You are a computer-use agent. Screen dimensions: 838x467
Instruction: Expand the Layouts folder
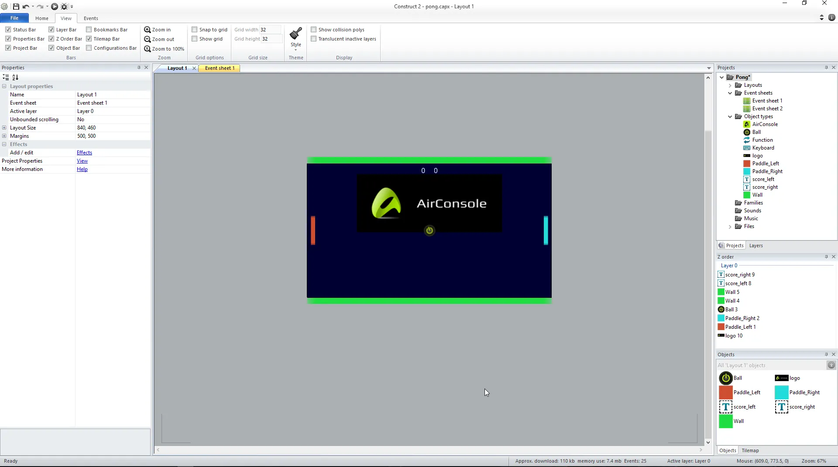[x=730, y=85]
